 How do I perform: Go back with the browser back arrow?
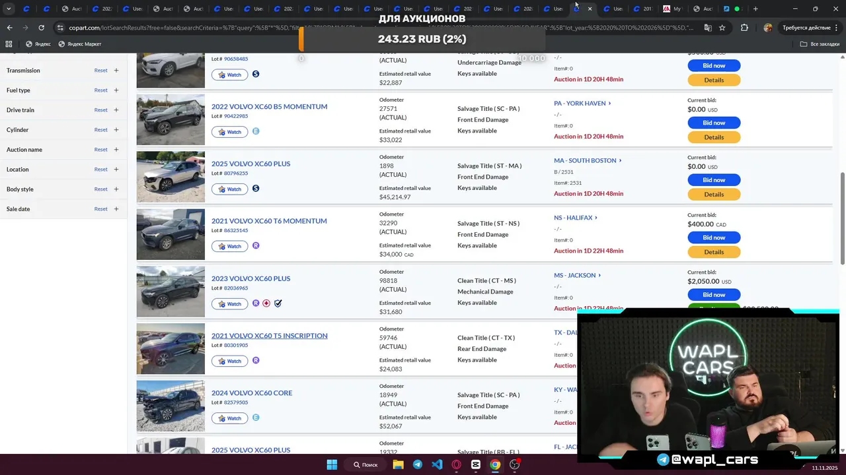(x=9, y=28)
